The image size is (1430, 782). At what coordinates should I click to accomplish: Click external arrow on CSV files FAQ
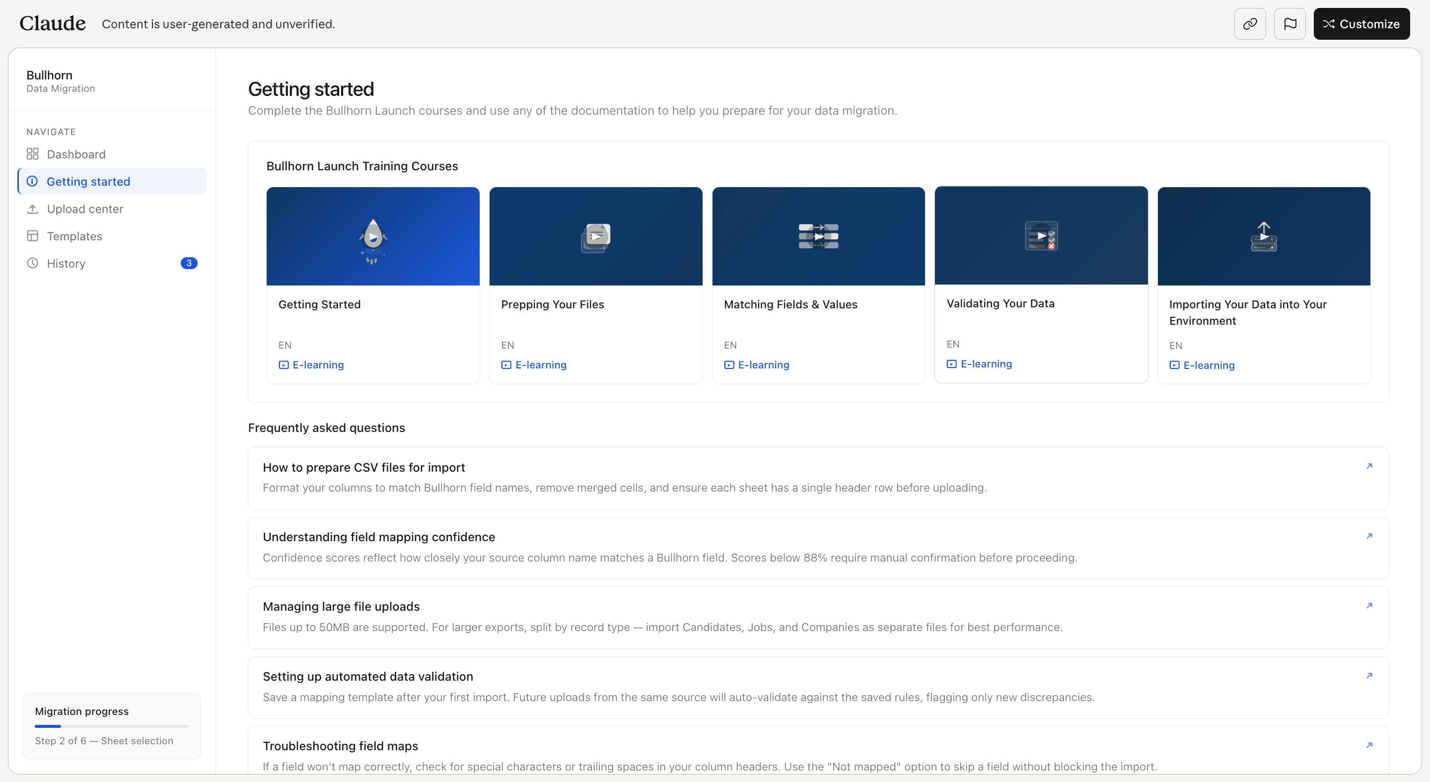tap(1369, 466)
